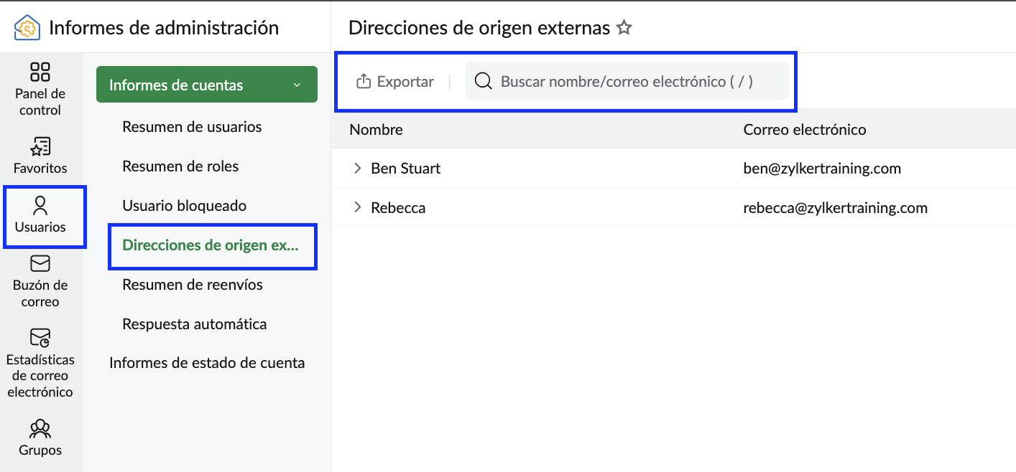
Task: Open Resumen de roles report
Action: (x=180, y=166)
